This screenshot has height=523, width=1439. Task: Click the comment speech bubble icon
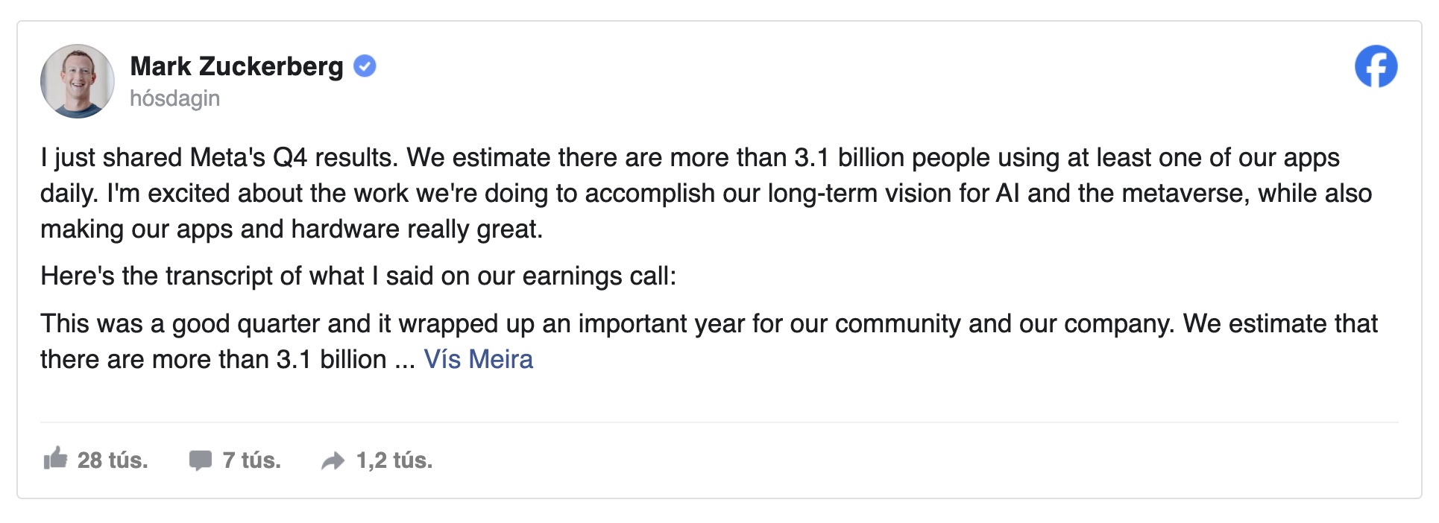click(200, 460)
